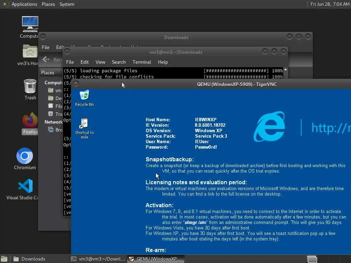Open the System menu in the top panel
Screen dimensions: 351x263
(x=67, y=4)
